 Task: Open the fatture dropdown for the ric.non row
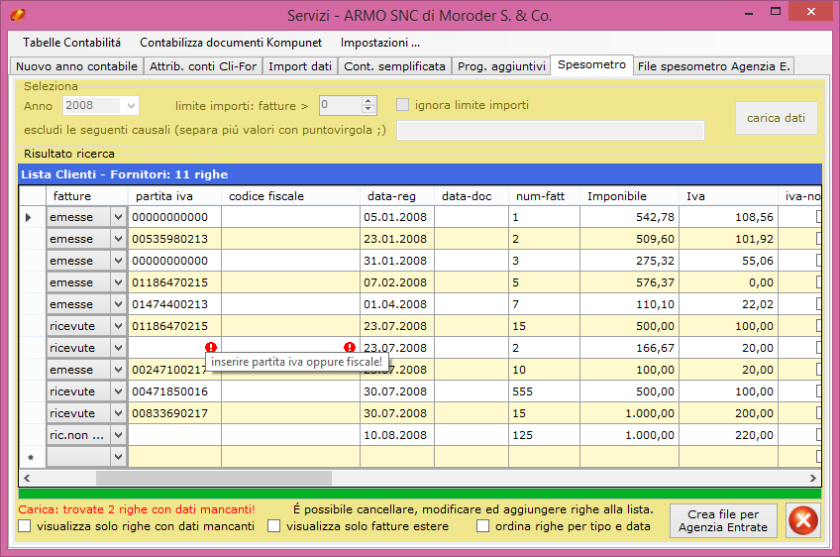pos(118,435)
